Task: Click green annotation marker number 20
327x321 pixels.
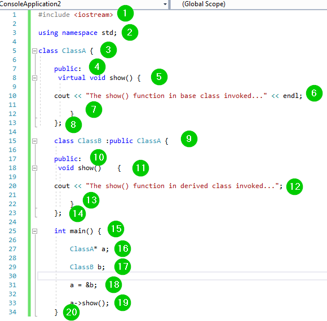Action: point(72,312)
